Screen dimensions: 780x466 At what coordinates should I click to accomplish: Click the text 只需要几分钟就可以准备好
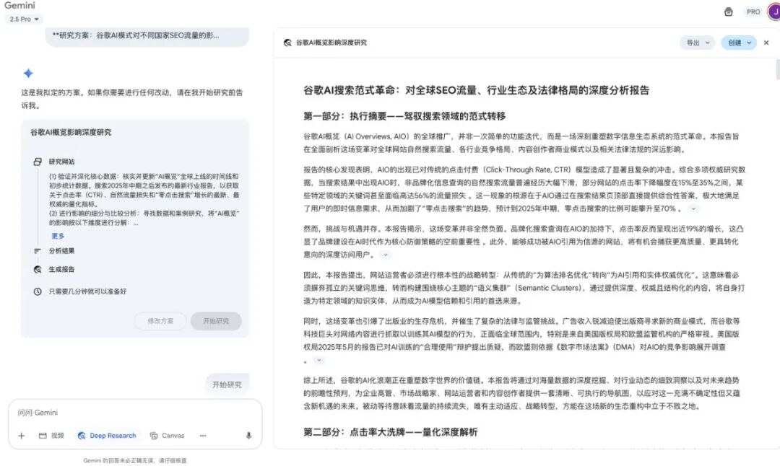click(87, 291)
